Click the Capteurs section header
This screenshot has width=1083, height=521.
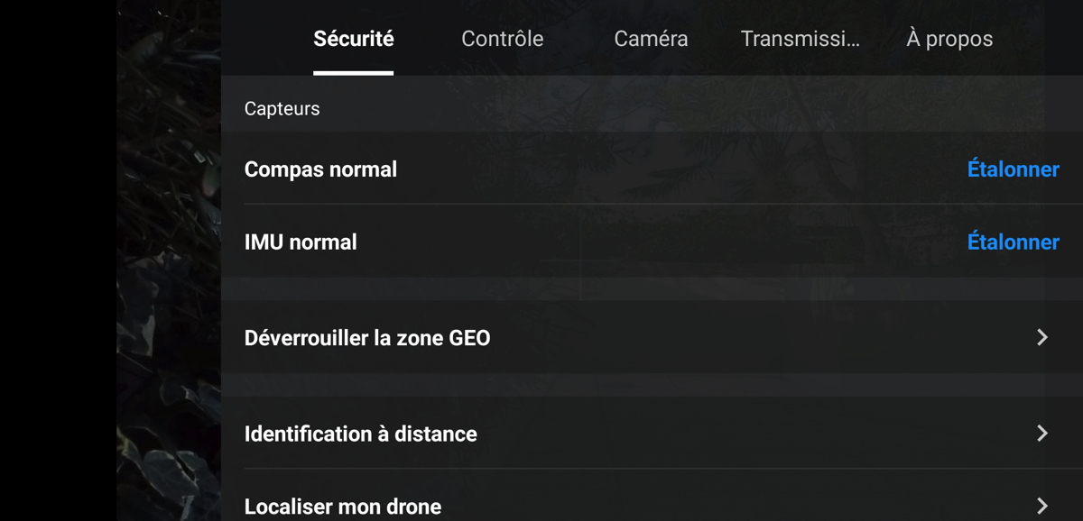(x=282, y=108)
